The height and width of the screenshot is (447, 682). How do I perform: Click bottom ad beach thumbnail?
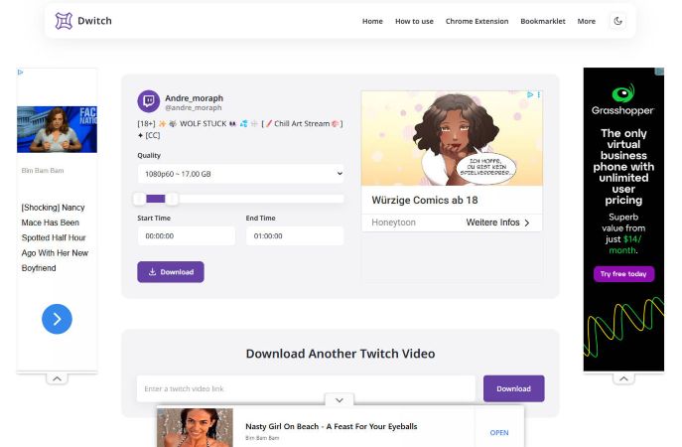pos(195,427)
